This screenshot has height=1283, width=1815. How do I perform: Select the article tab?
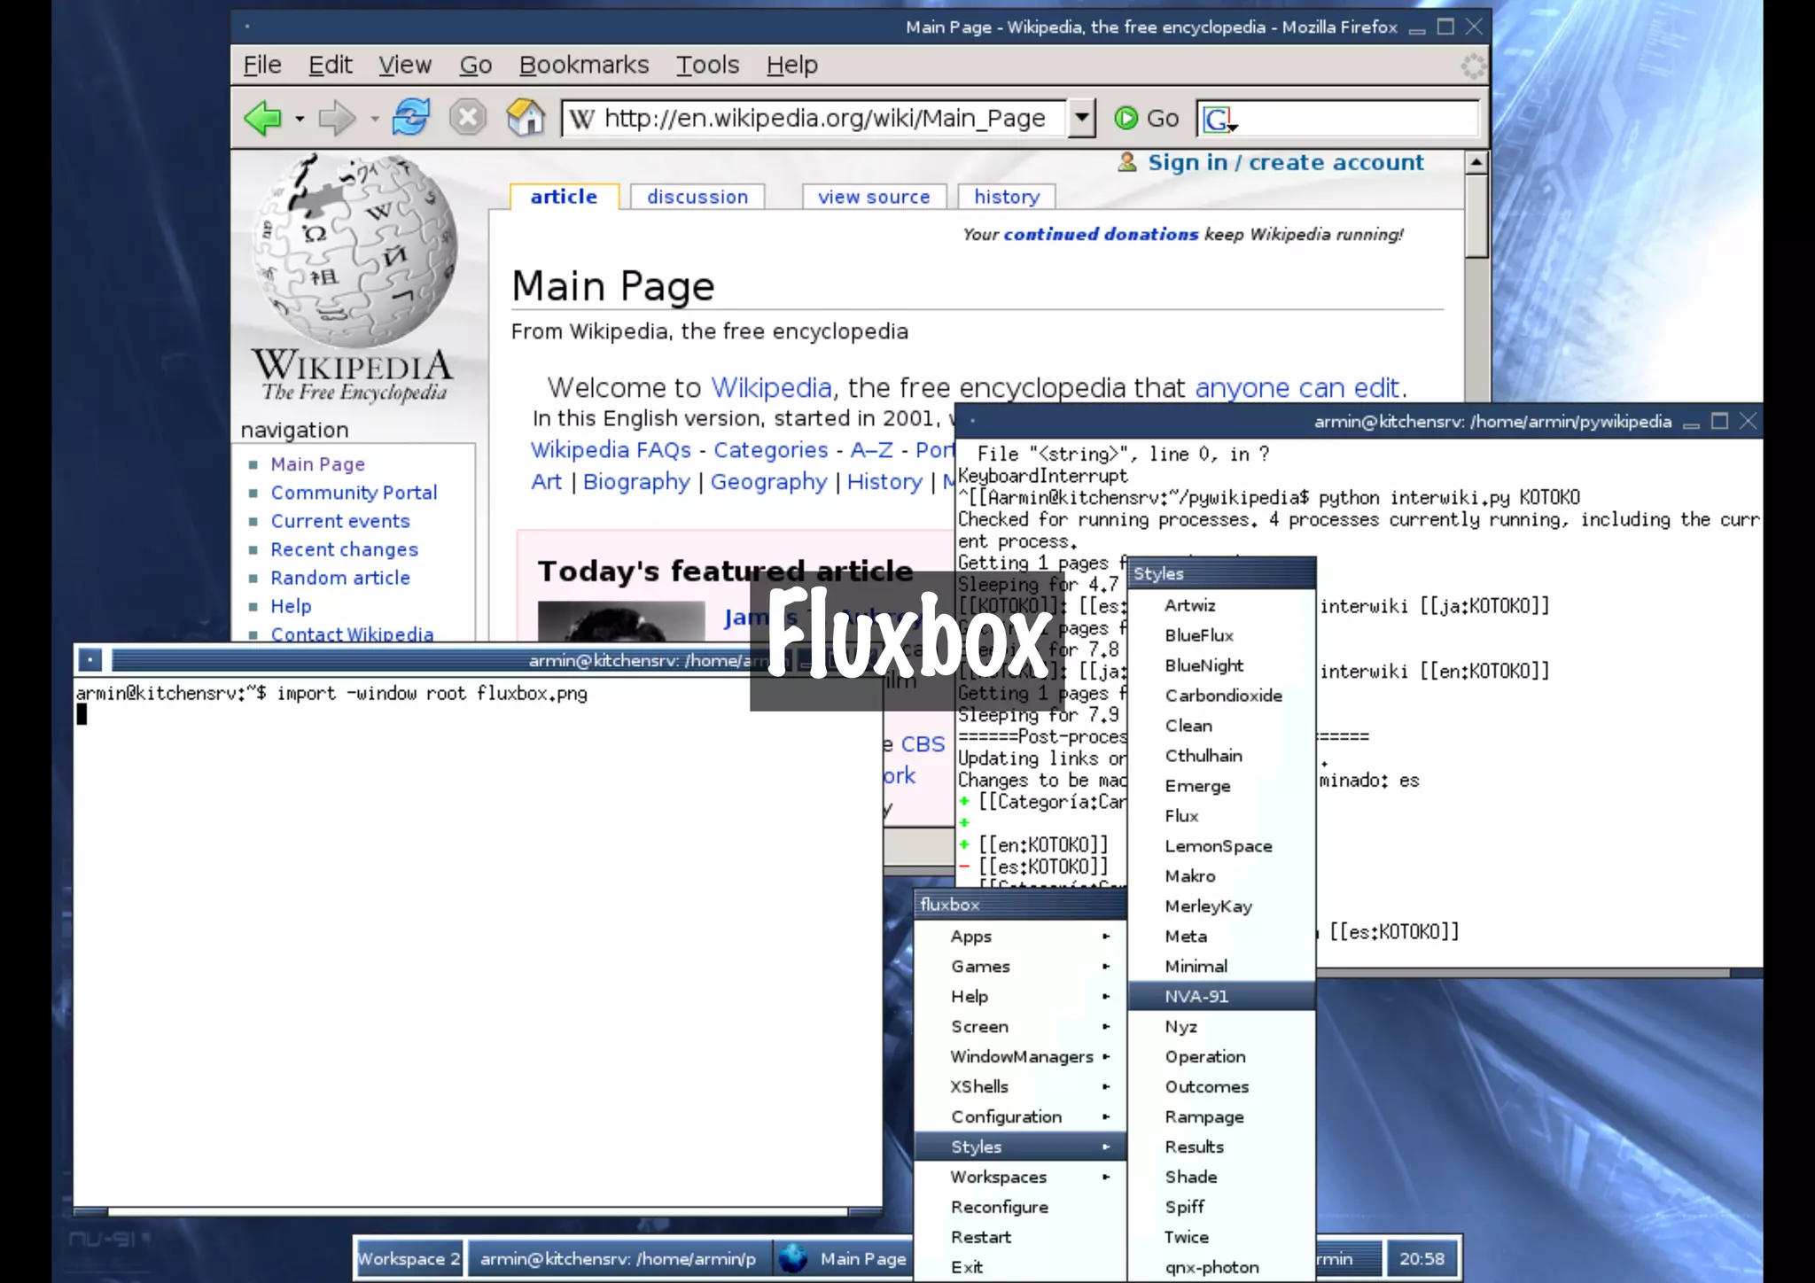(564, 197)
